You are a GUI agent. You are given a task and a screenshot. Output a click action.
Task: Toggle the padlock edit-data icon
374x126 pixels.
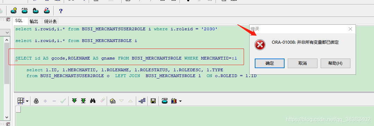[36, 101]
